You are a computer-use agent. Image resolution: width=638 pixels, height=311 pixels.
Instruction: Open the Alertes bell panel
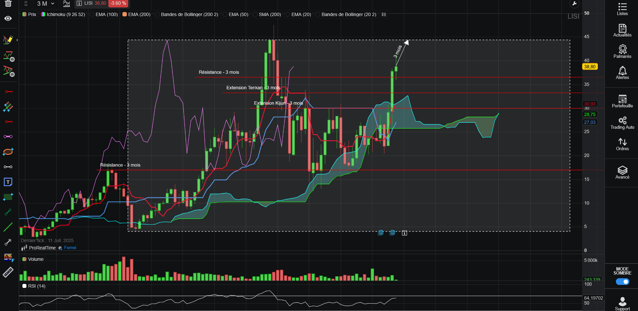[622, 73]
